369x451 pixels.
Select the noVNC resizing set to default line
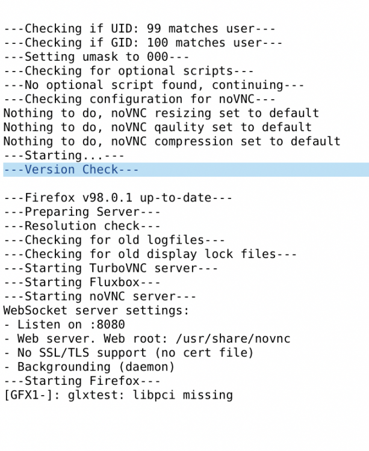(x=161, y=113)
